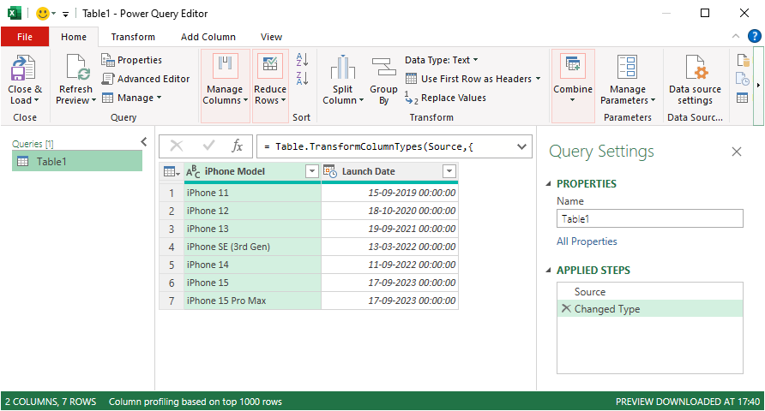Open the All Properties link

[x=587, y=241]
